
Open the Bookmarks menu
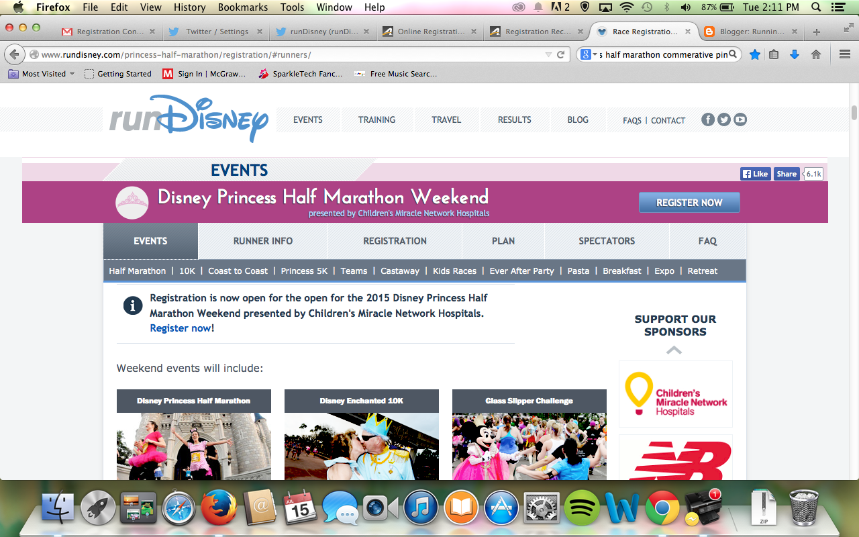pyautogui.click(x=242, y=7)
